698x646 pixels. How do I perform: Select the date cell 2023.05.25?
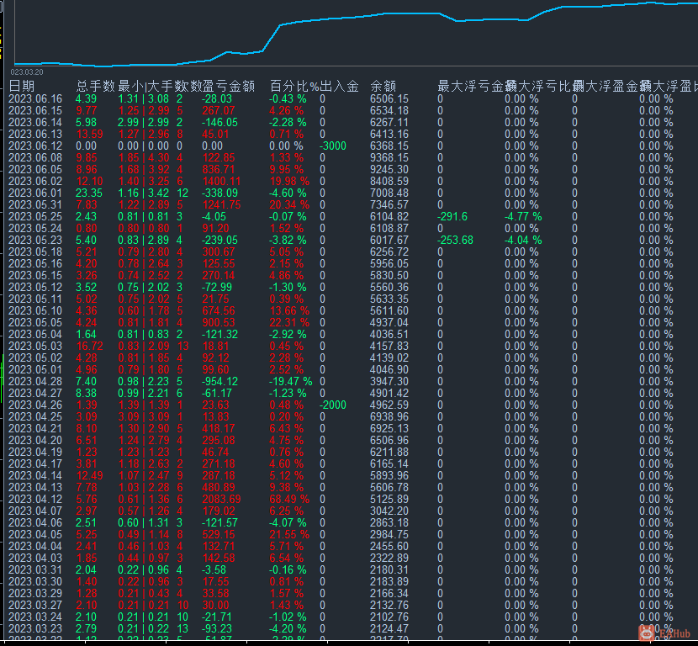(35, 216)
